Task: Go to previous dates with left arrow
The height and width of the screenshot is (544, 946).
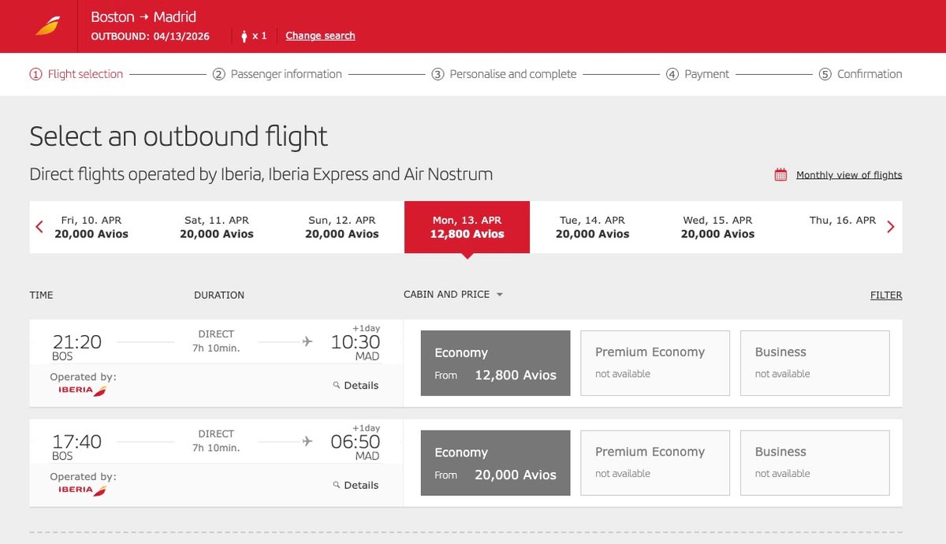Action: click(39, 227)
